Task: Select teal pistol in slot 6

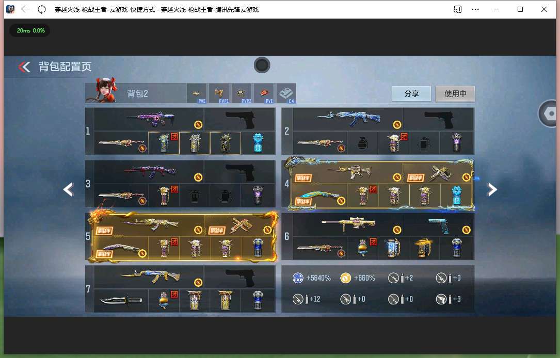Action: pos(439,224)
